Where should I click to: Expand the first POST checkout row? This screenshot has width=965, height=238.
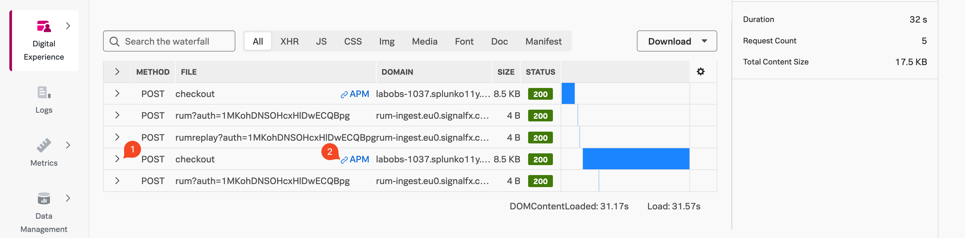point(117,94)
